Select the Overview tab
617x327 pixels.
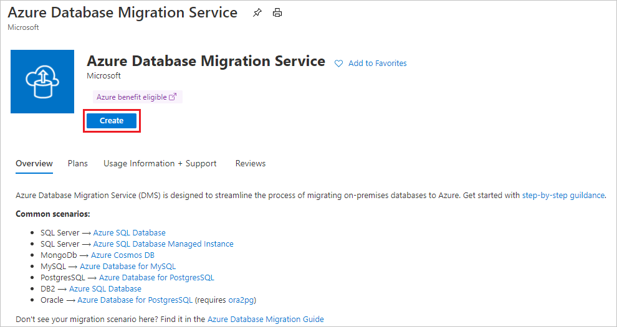[34, 164]
